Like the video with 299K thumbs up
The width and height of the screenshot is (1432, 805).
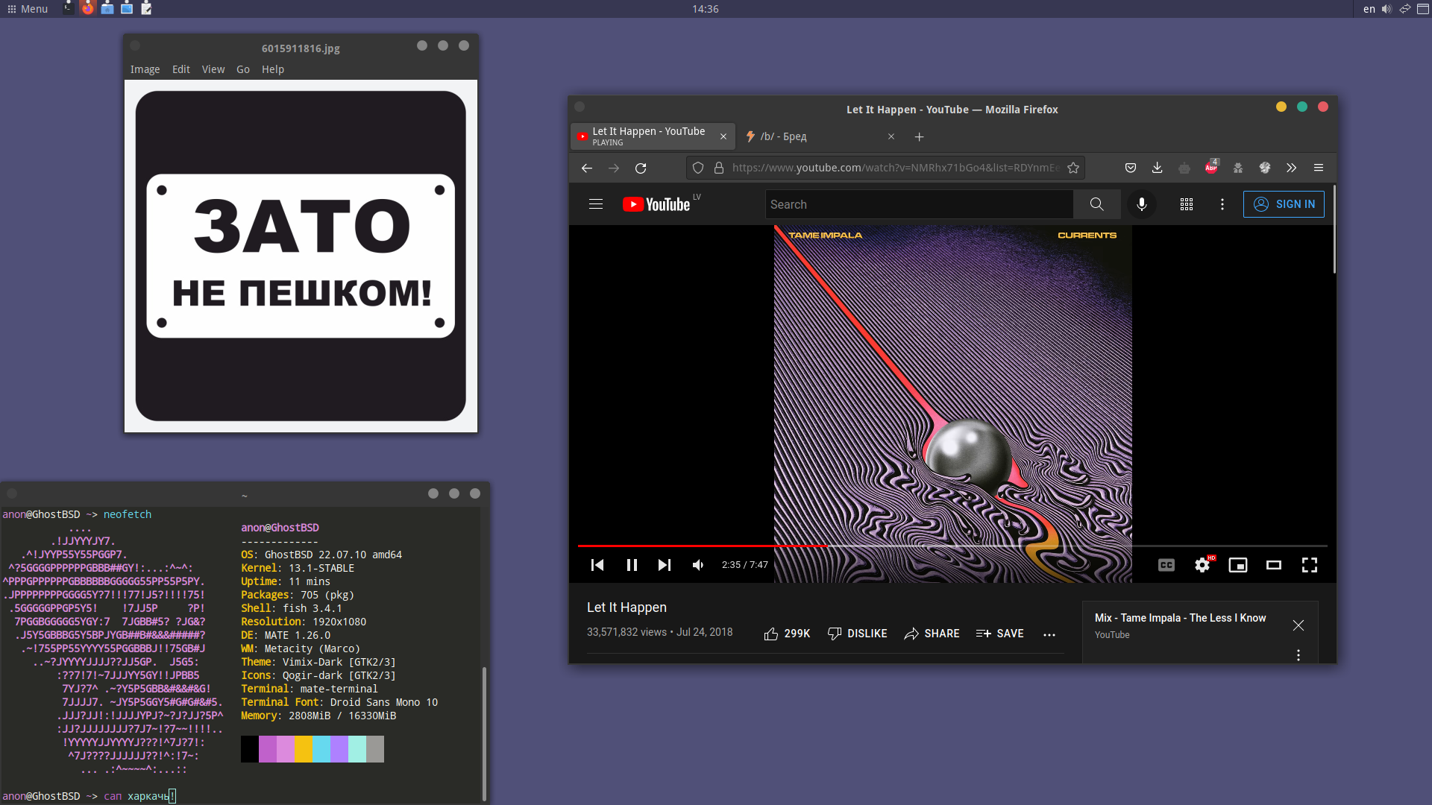(x=787, y=634)
